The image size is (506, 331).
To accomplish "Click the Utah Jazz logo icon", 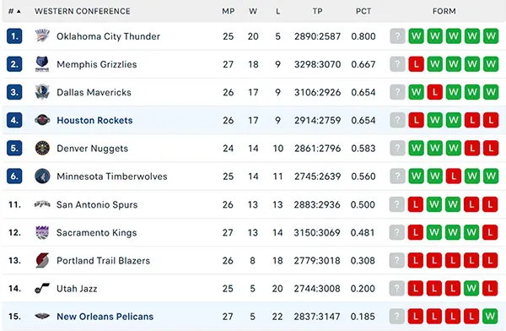I will click(42, 288).
